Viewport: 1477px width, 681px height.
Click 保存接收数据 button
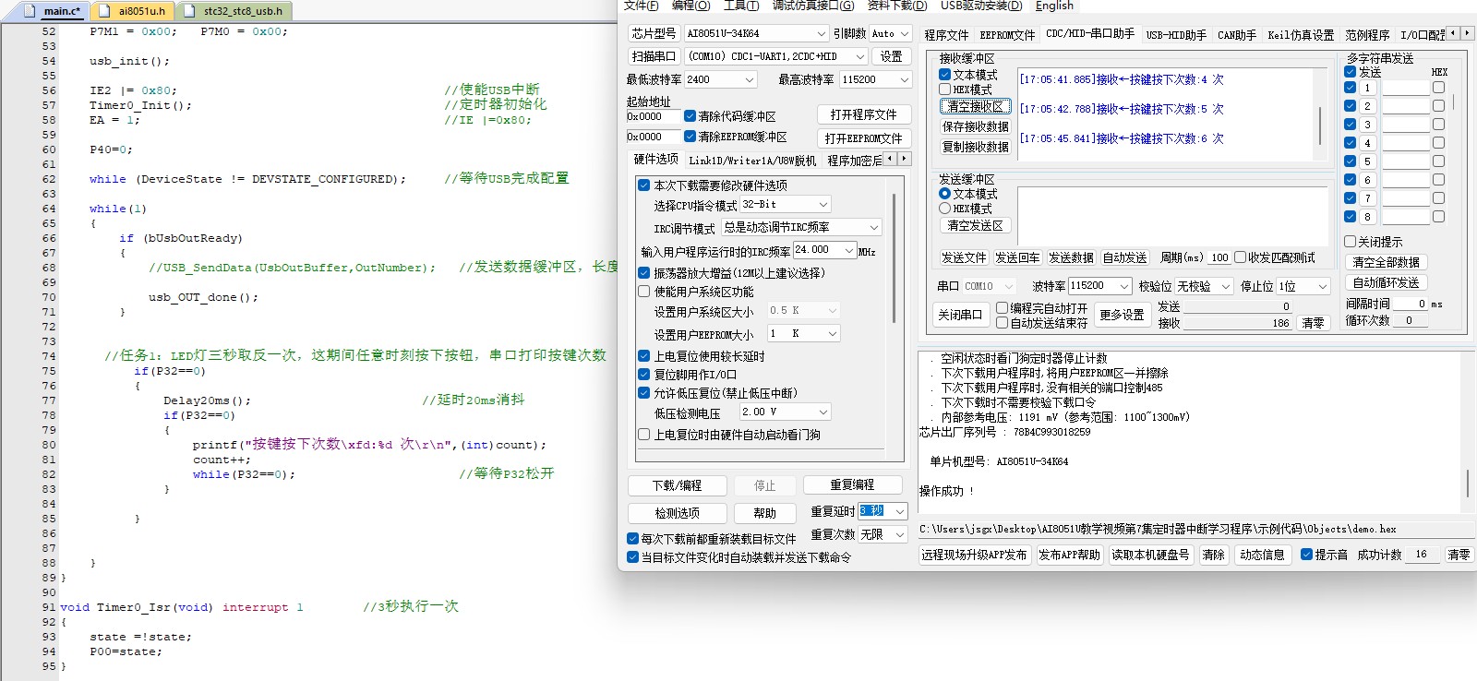point(976,127)
